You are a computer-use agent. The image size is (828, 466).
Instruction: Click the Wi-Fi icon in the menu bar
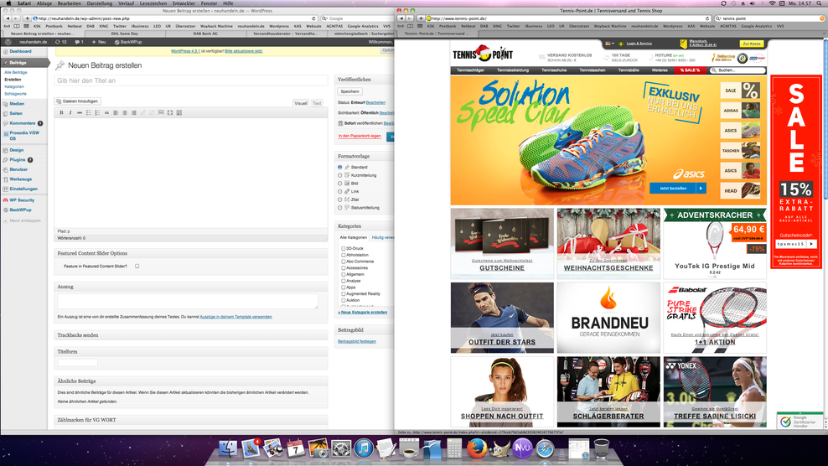(772, 3)
